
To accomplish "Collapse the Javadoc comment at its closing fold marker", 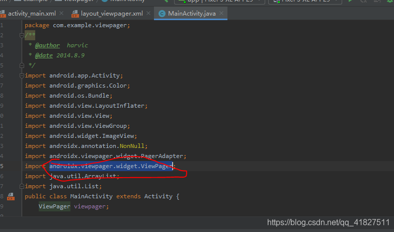I will click(22, 65).
